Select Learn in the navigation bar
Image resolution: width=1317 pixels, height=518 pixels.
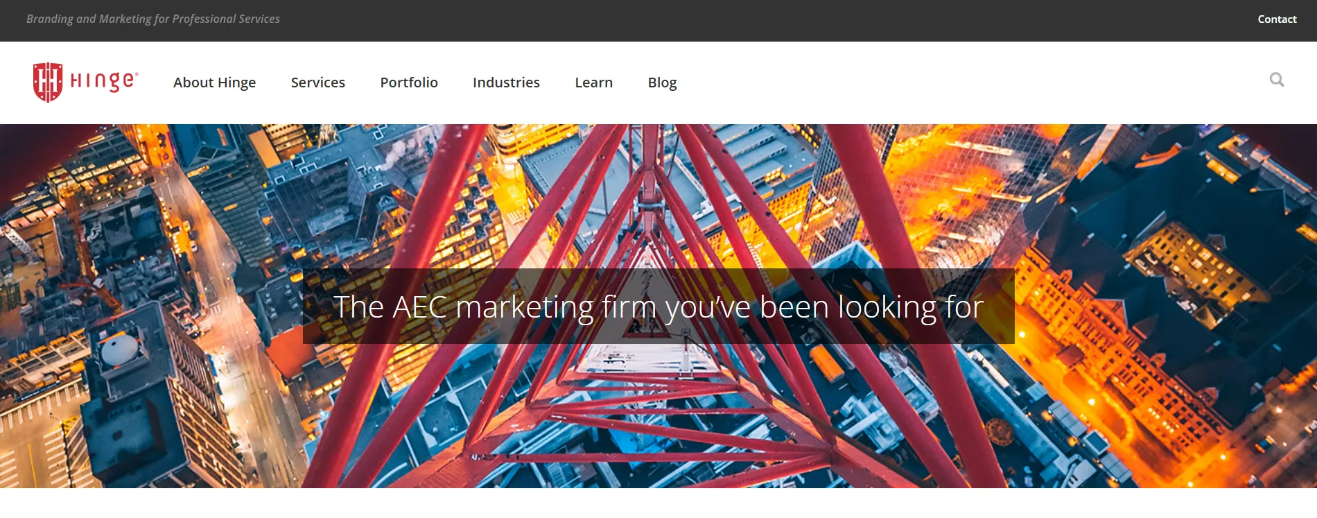tap(593, 83)
